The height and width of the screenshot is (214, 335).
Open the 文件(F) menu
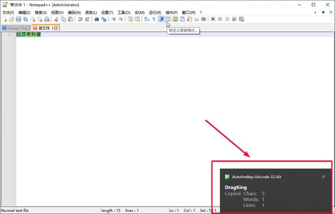click(x=8, y=12)
